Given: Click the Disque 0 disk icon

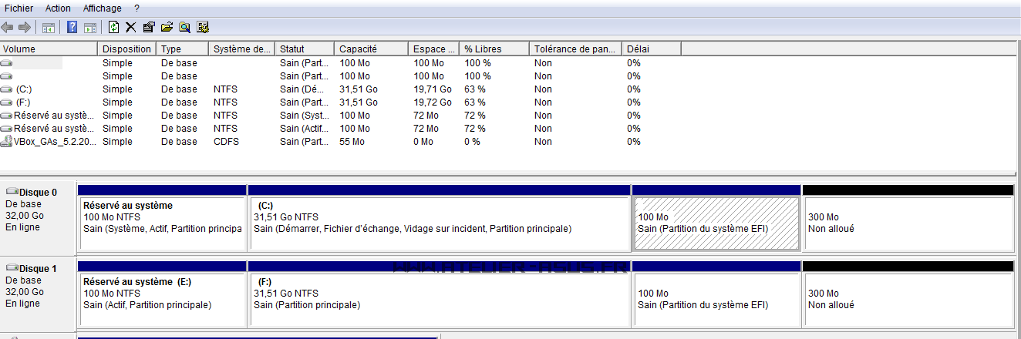Looking at the screenshot, I should [x=12, y=191].
